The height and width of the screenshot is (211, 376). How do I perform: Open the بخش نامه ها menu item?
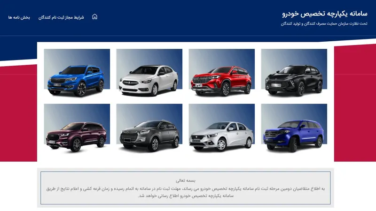pos(19,17)
